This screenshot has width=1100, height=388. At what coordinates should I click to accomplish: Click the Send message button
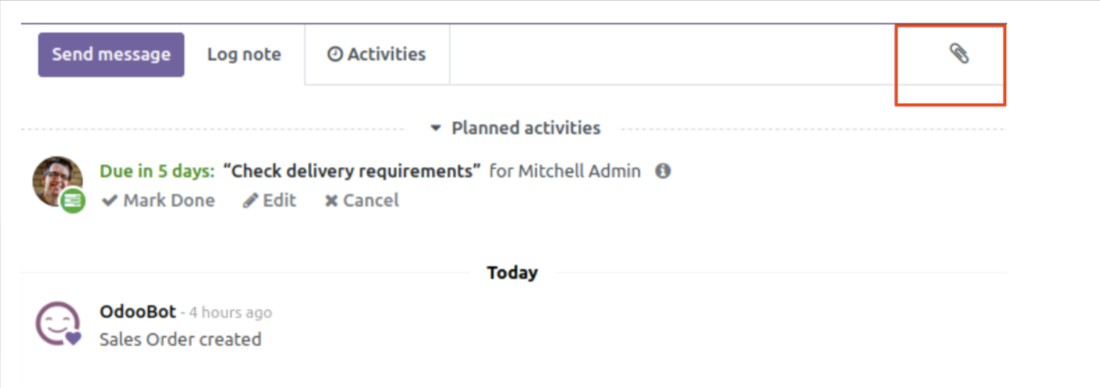pyautogui.click(x=111, y=54)
